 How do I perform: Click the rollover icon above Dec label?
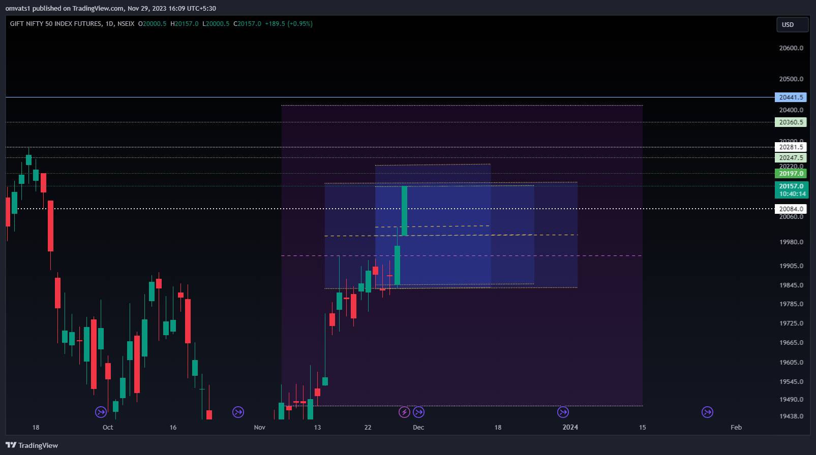(x=418, y=412)
